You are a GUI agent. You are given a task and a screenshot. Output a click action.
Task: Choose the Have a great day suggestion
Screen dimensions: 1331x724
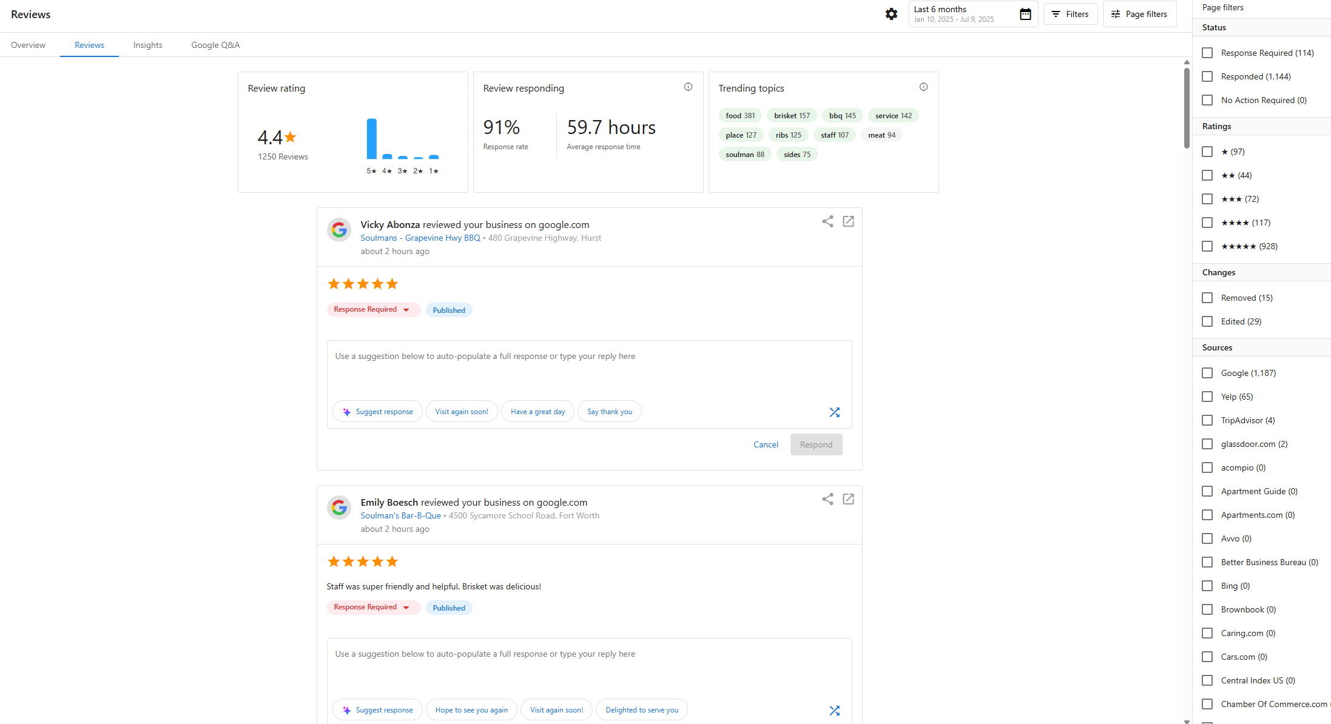[537, 412]
